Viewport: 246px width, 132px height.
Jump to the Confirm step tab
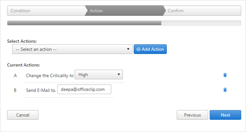(x=202, y=11)
